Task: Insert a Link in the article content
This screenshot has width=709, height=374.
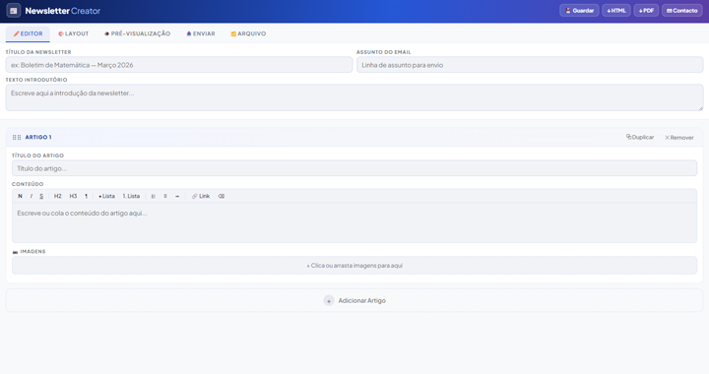Action: coord(201,196)
